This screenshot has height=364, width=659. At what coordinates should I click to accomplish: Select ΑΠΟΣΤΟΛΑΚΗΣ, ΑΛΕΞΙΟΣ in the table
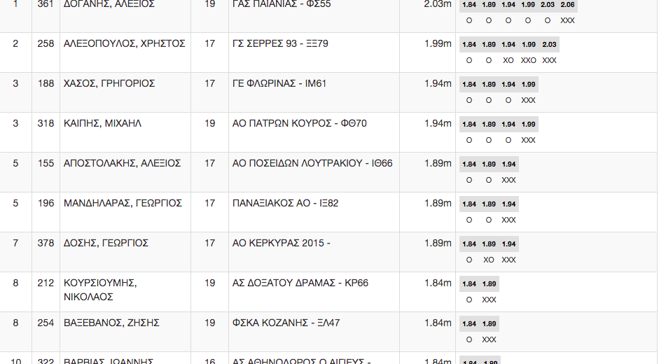pyautogui.click(x=123, y=164)
